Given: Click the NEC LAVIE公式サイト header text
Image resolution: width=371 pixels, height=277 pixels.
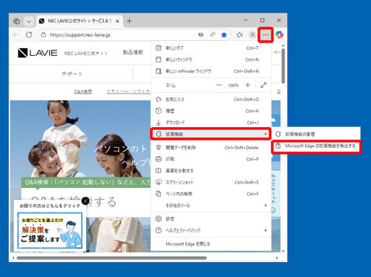Looking at the screenshot, I should pos(86,53).
